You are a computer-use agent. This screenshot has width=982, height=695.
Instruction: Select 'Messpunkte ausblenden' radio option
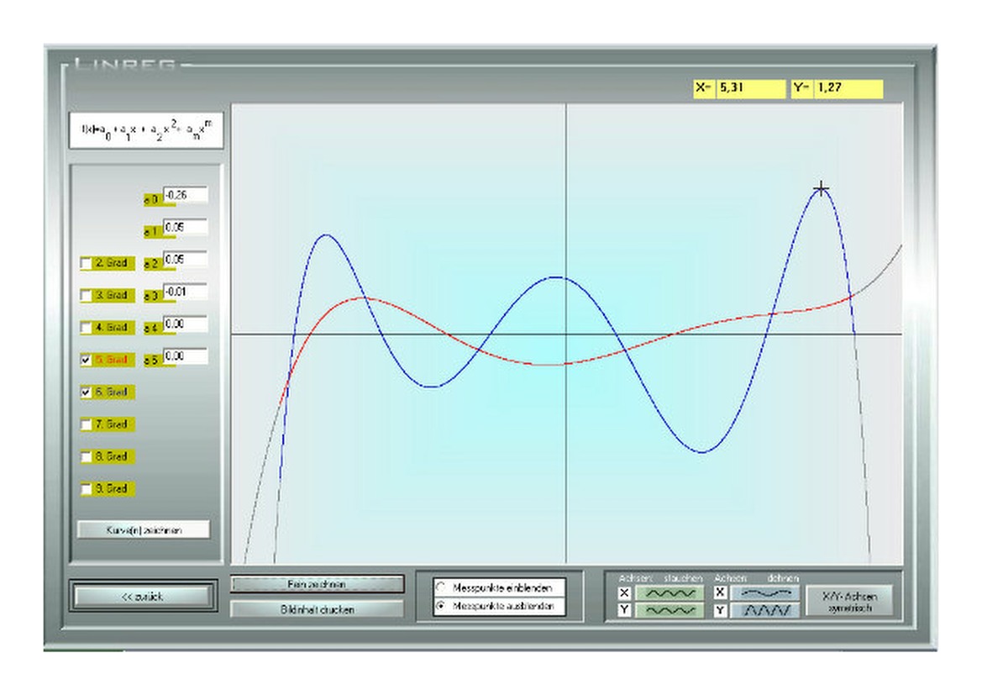click(x=441, y=606)
